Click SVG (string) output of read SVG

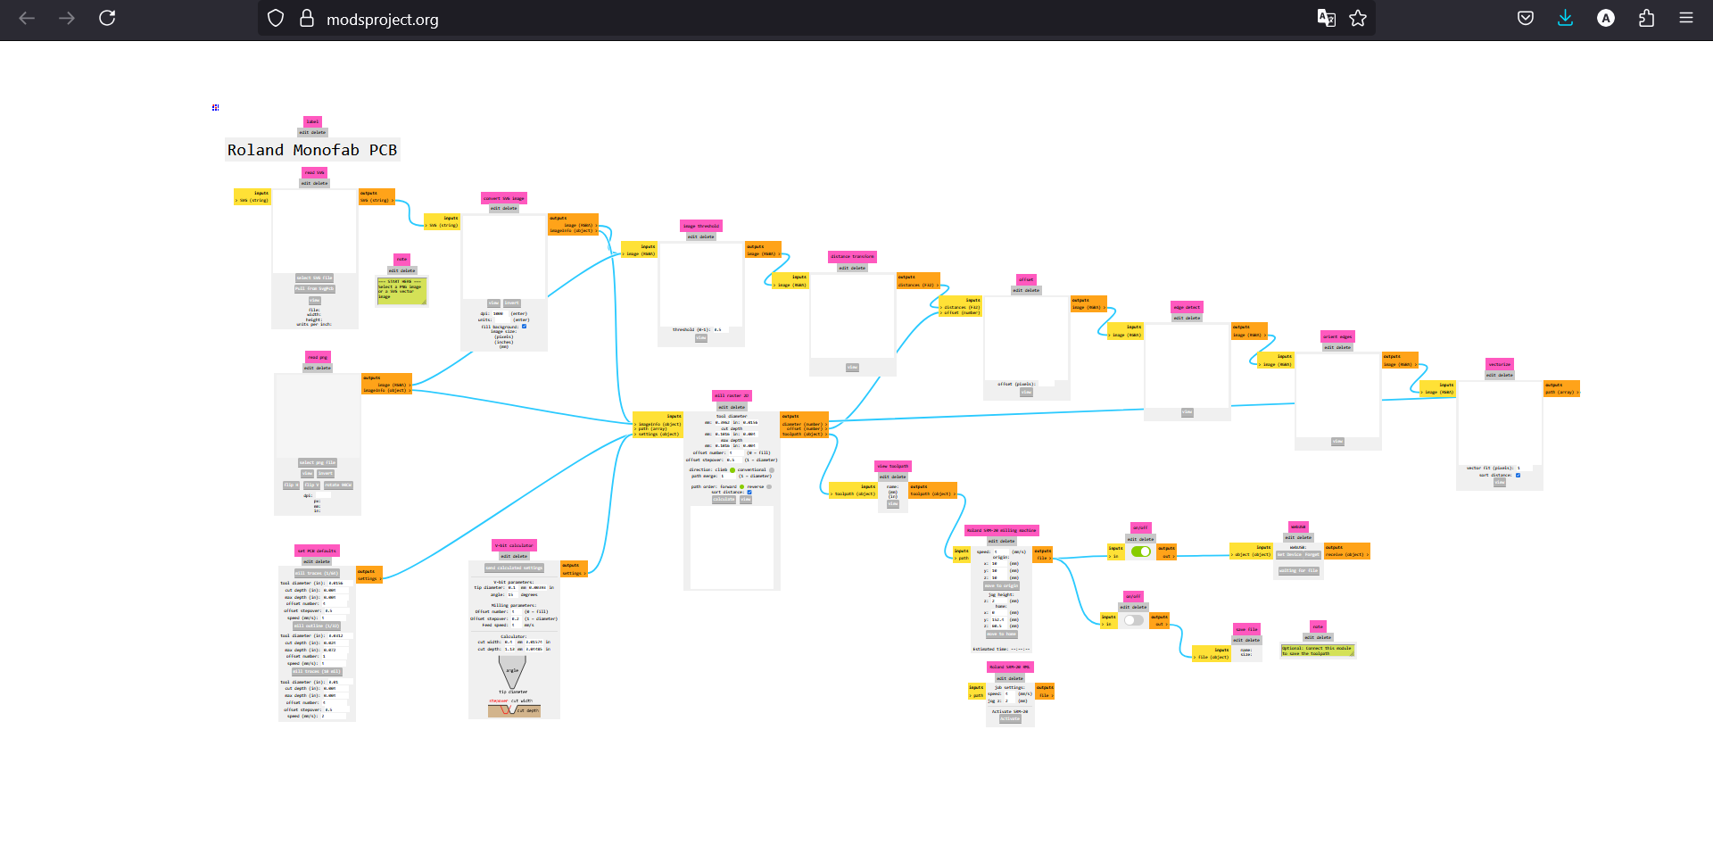click(376, 200)
